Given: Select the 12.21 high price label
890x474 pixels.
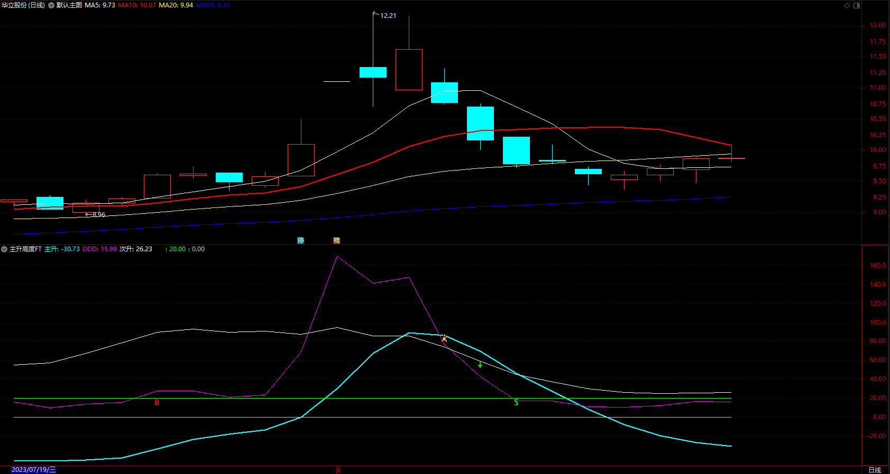Looking at the screenshot, I should 388,15.
